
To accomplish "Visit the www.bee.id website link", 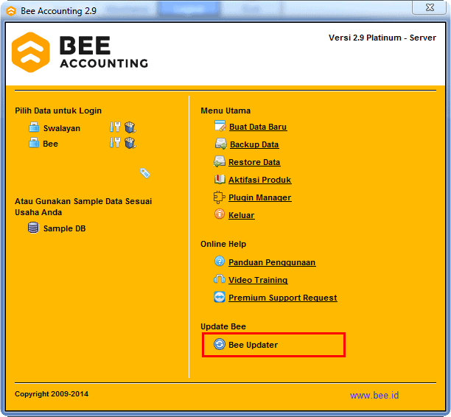I will pos(374,396).
